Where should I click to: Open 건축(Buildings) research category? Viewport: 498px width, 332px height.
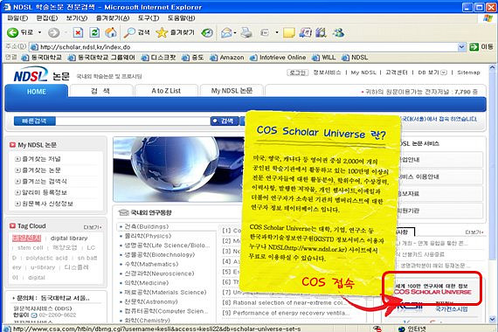(147, 226)
